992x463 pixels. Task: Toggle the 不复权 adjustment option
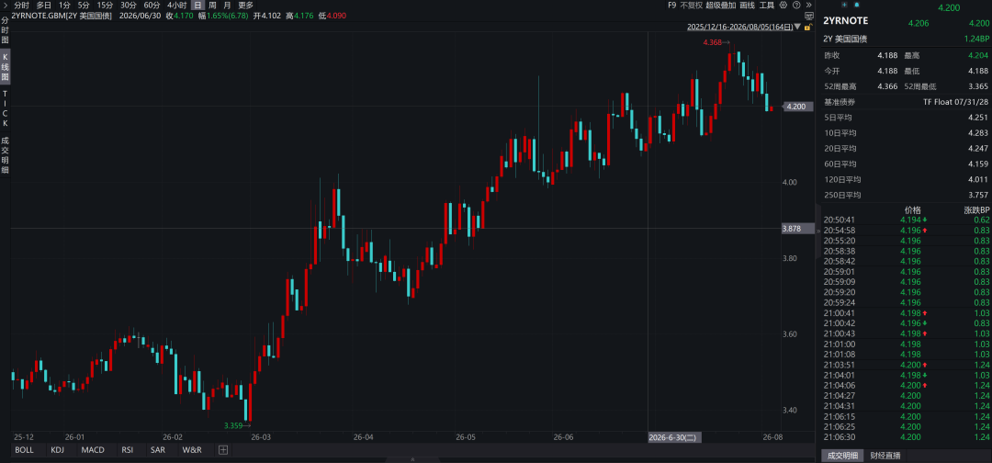coord(691,6)
